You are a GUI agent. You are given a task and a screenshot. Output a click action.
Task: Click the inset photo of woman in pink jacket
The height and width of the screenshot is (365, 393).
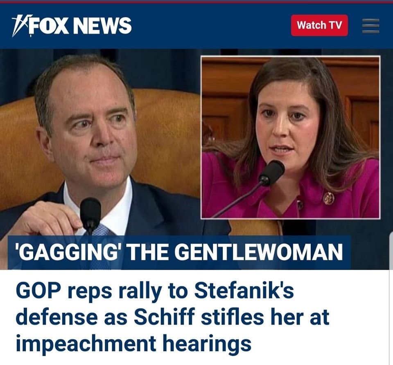291,137
